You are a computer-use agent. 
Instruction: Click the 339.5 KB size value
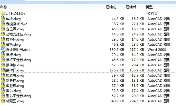[117, 50]
